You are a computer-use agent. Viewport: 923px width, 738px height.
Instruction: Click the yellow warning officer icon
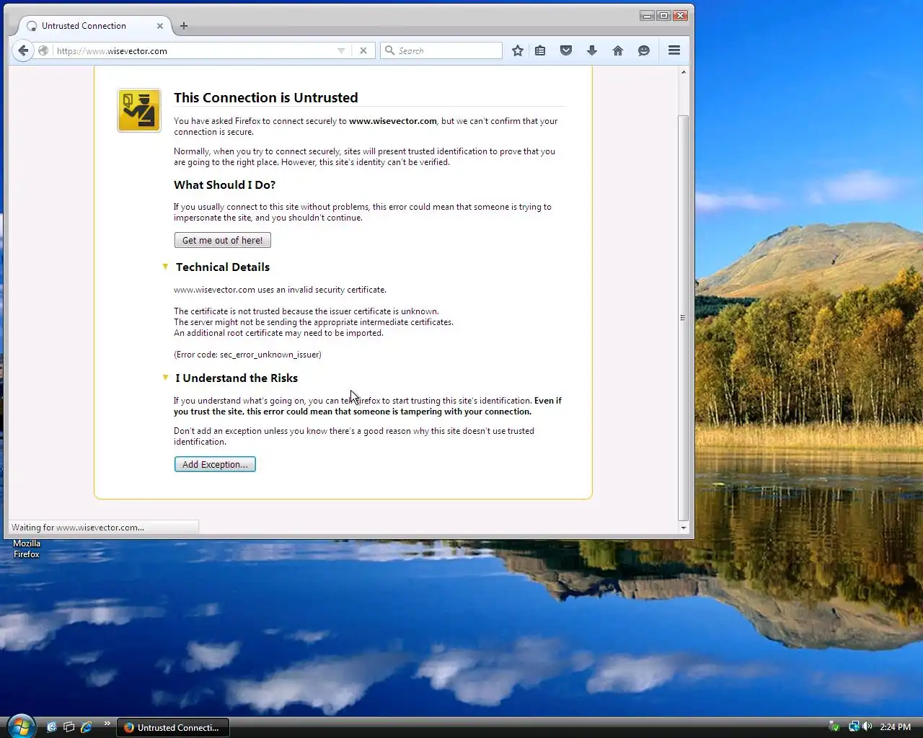tap(139, 110)
